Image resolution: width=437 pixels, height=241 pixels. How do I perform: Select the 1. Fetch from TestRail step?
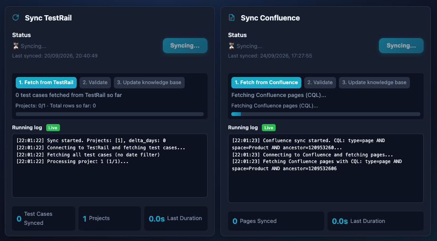click(x=46, y=83)
